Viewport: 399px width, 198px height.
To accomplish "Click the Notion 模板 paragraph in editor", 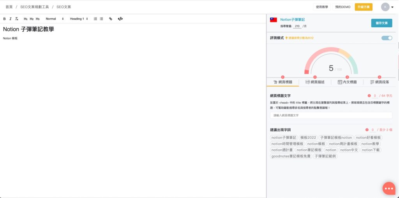I will [10, 39].
